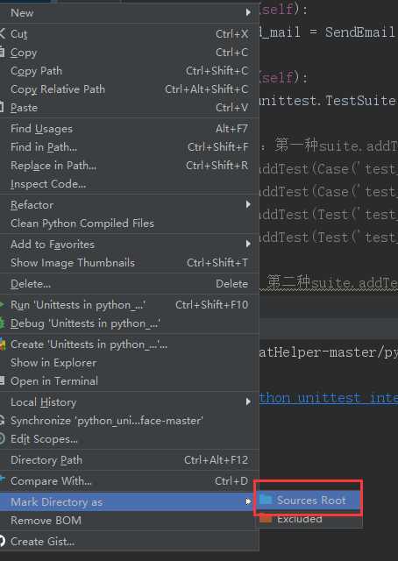Open Replace in Path...
The width and height of the screenshot is (398, 561).
129,166
